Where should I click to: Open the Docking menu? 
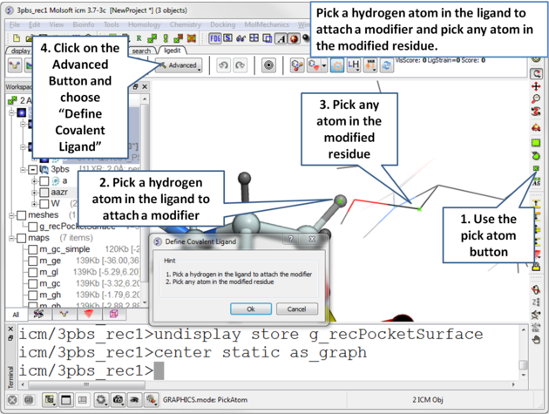click(x=220, y=25)
